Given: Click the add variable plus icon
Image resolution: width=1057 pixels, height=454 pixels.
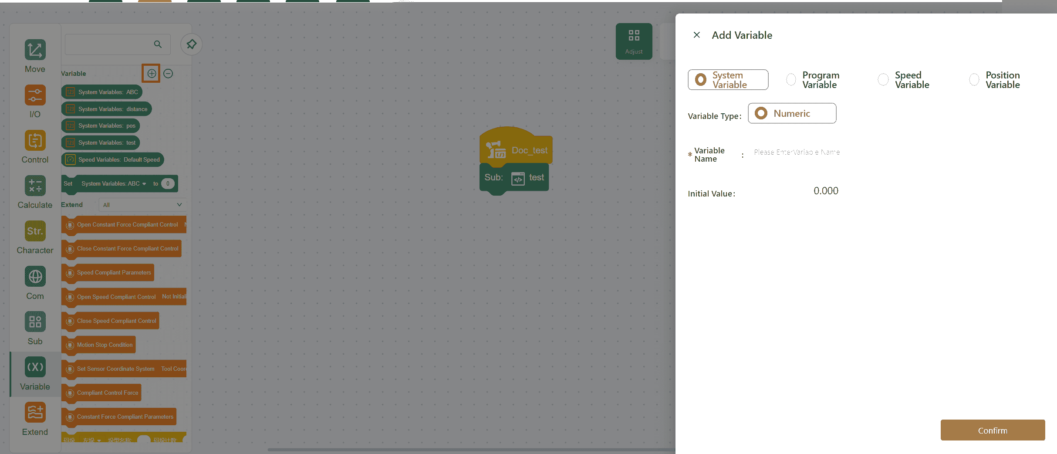Looking at the screenshot, I should 152,74.
